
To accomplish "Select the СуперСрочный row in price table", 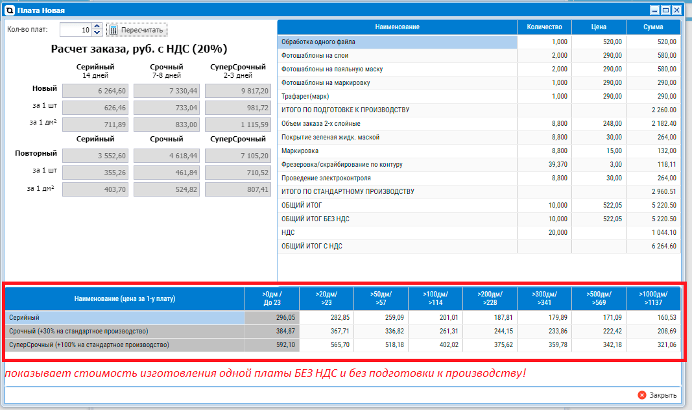I will [x=125, y=345].
